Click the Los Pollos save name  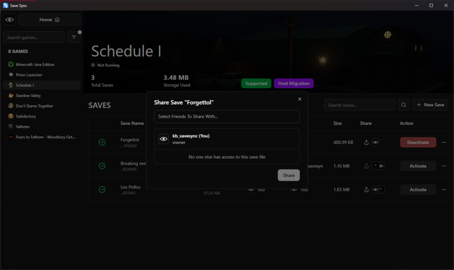pyautogui.click(x=130, y=187)
